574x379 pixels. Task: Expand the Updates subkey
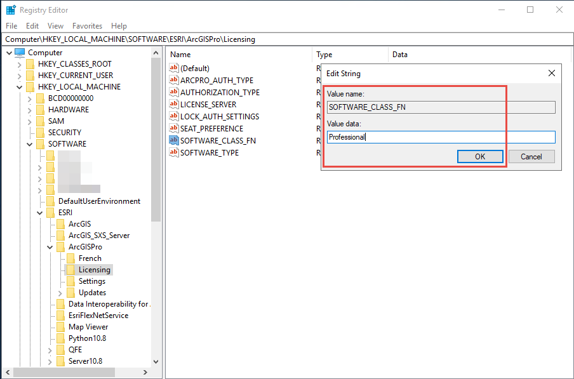60,292
